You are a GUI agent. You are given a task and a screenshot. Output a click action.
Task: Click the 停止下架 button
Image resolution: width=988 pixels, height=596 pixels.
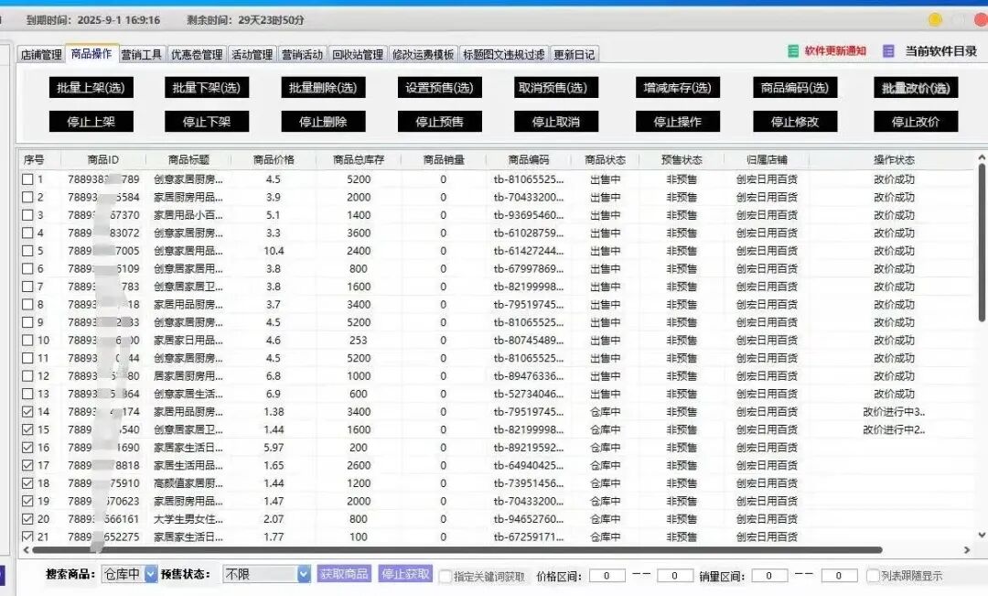pyautogui.click(x=207, y=122)
